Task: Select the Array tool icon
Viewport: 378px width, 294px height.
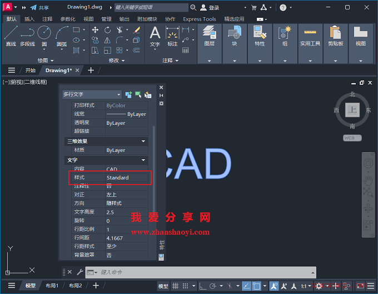Action: pos(120,50)
